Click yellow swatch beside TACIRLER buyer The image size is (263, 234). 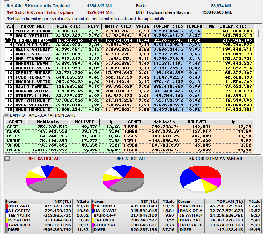tap(93, 220)
